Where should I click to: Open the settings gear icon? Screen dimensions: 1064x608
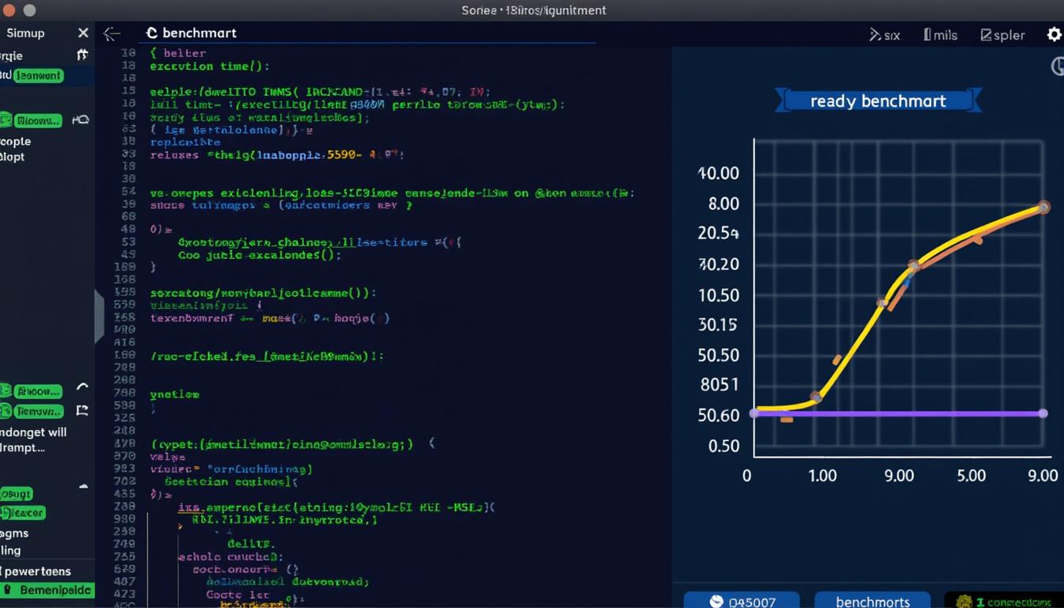click(1054, 35)
